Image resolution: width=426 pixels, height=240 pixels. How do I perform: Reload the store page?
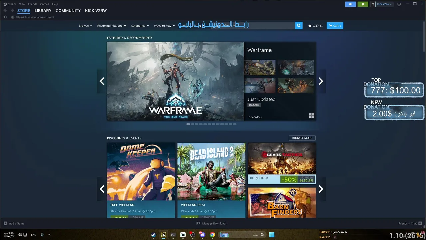5,17
